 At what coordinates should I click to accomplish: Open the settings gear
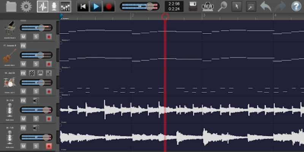click(26, 6)
